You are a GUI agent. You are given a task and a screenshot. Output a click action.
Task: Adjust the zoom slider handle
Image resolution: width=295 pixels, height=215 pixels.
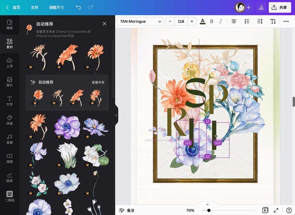pos(209,210)
